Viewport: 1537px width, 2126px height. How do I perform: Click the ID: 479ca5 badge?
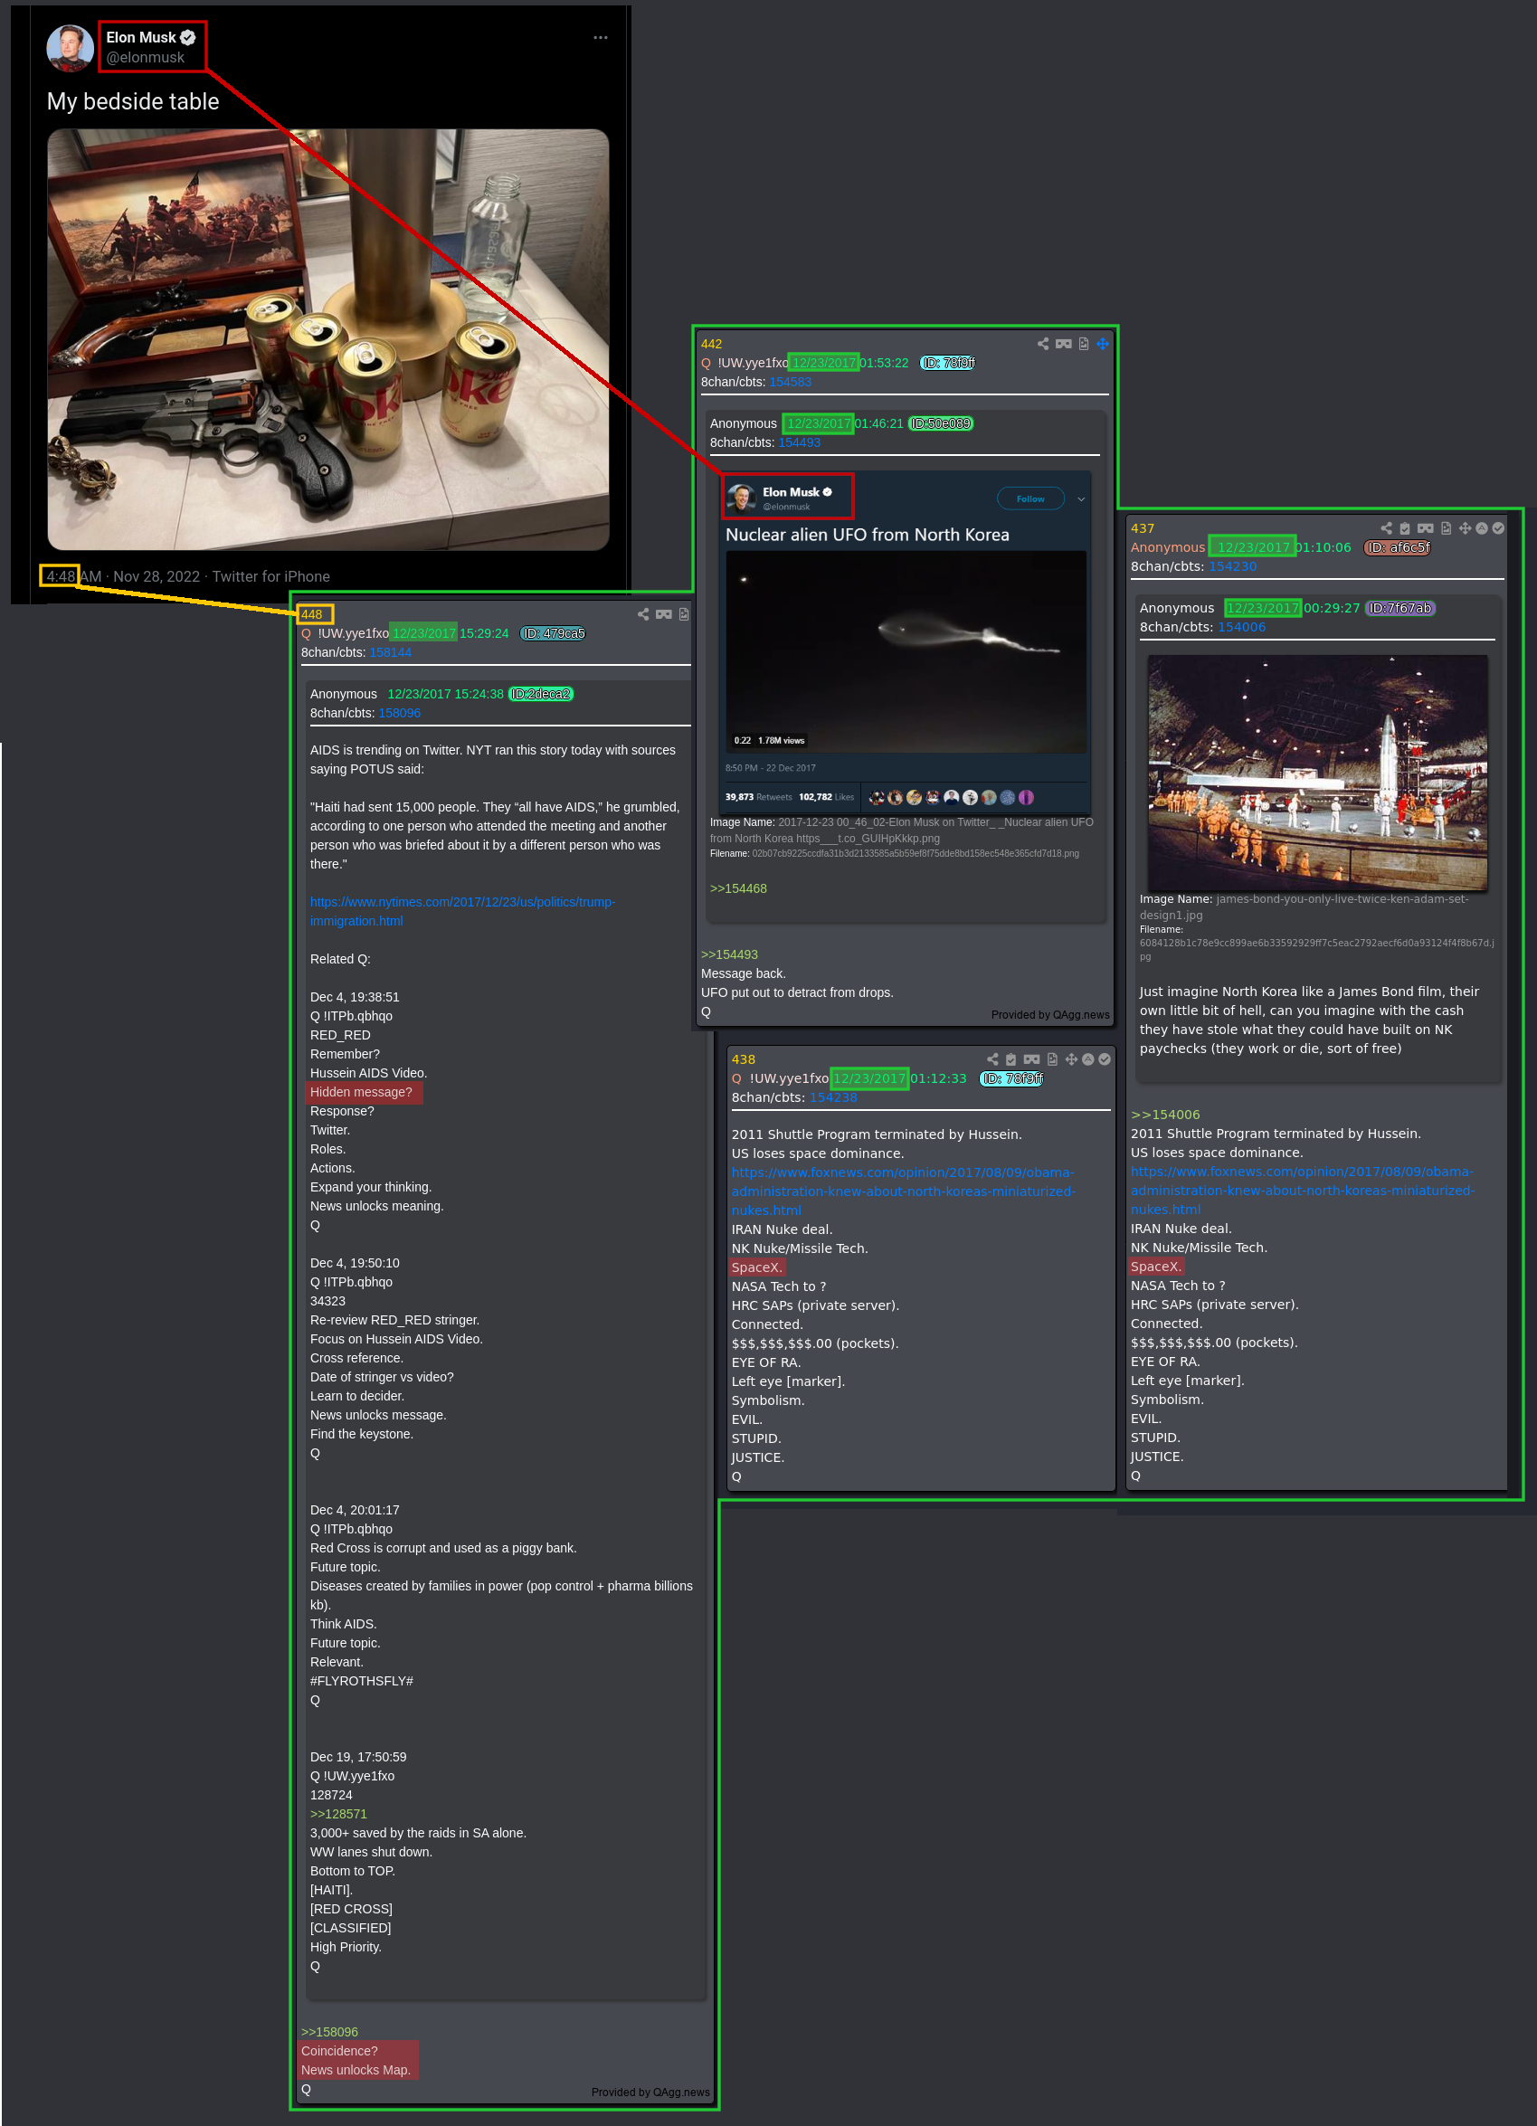[x=553, y=633]
